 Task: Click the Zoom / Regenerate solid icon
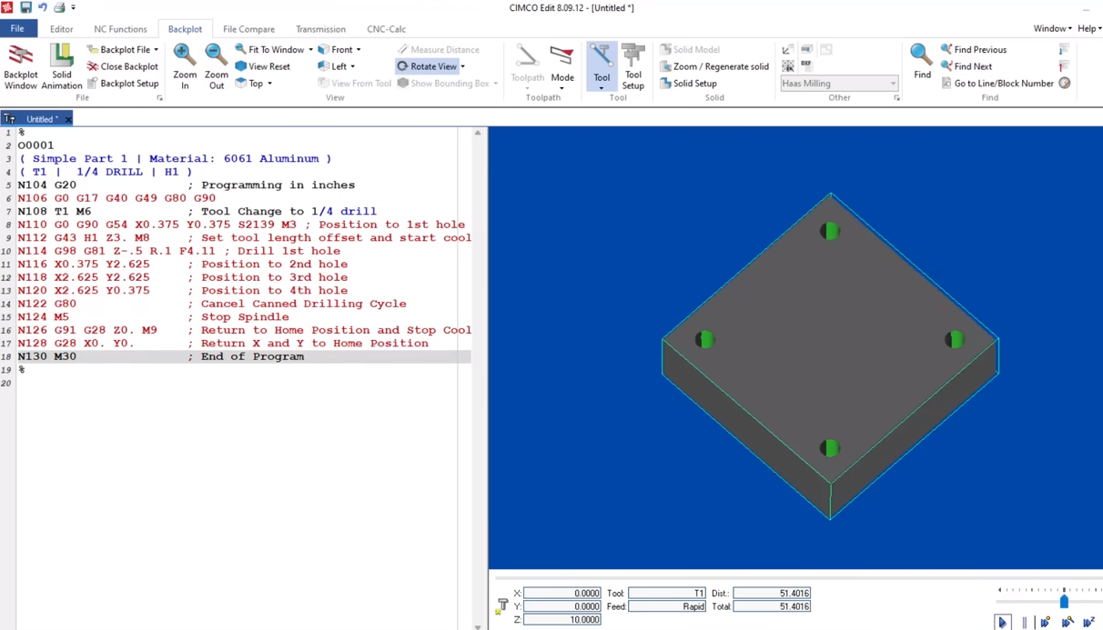pyautogui.click(x=666, y=66)
